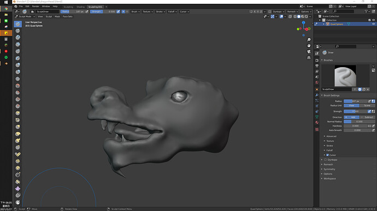Open the Face Sets menu
Viewport: 377px width, 211px height.
coord(68,16)
